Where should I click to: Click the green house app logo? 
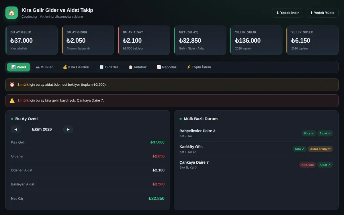(x=11, y=13)
